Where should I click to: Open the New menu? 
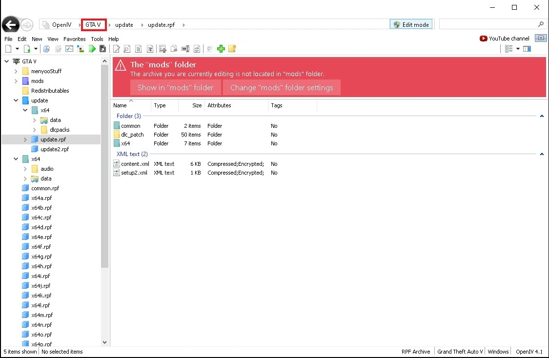[37, 39]
